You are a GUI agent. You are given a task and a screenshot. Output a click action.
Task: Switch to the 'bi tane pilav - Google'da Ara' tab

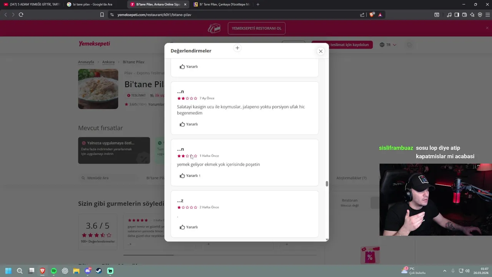click(x=95, y=4)
